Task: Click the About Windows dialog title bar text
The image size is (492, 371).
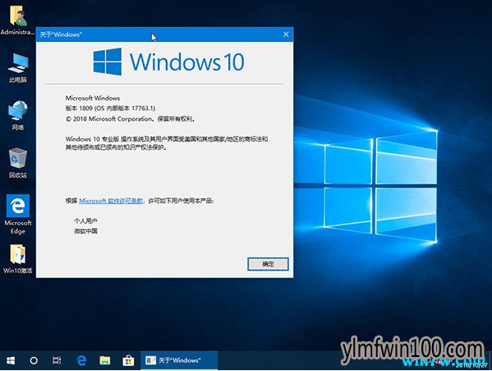Action: click(x=61, y=35)
